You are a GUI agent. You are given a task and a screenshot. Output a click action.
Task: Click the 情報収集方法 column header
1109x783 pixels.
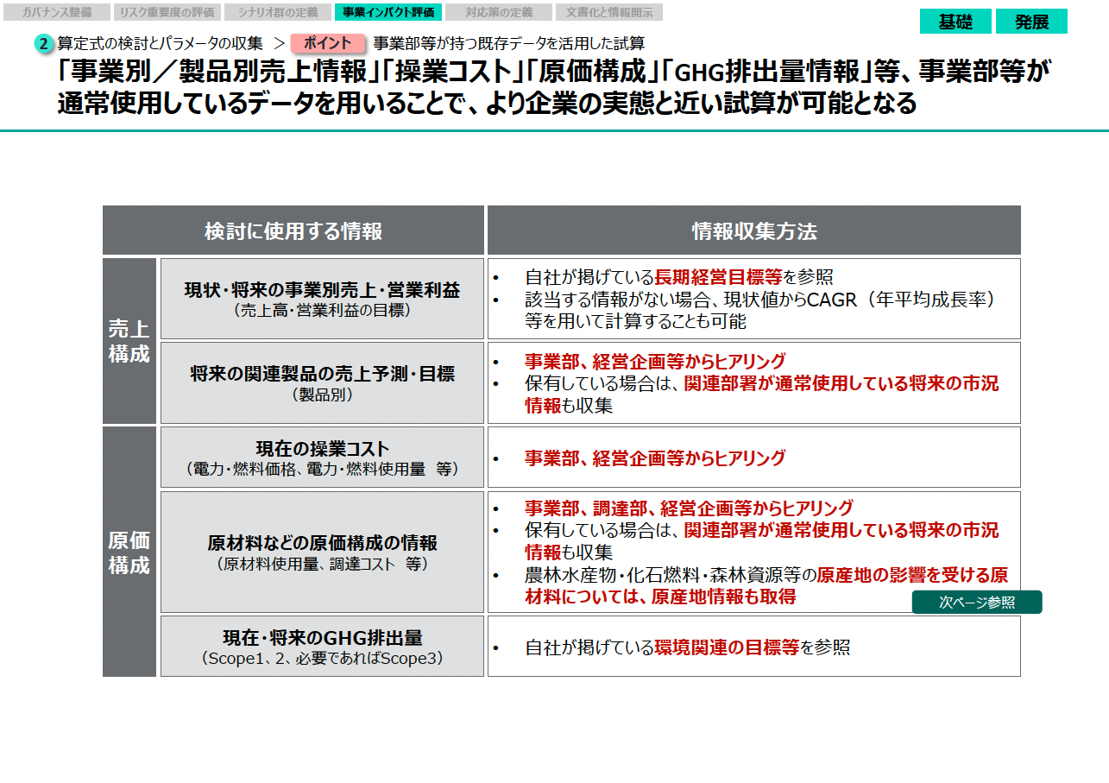[753, 230]
